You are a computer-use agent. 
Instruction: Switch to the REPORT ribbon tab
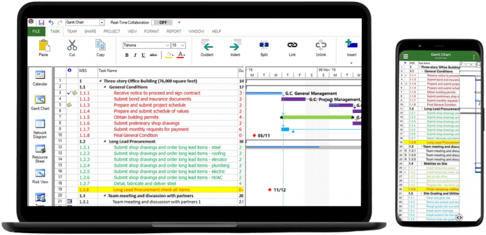tap(174, 32)
